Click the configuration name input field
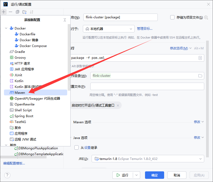 click(x=120, y=17)
